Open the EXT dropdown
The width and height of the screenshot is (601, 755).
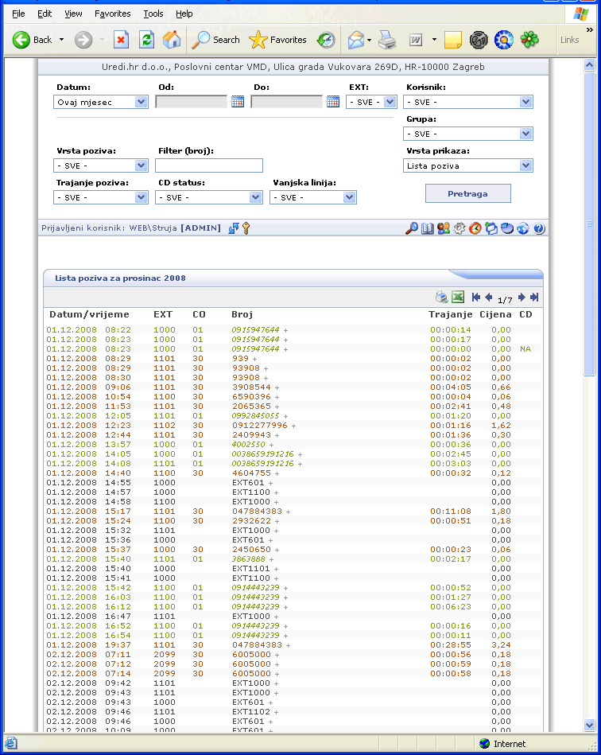371,102
